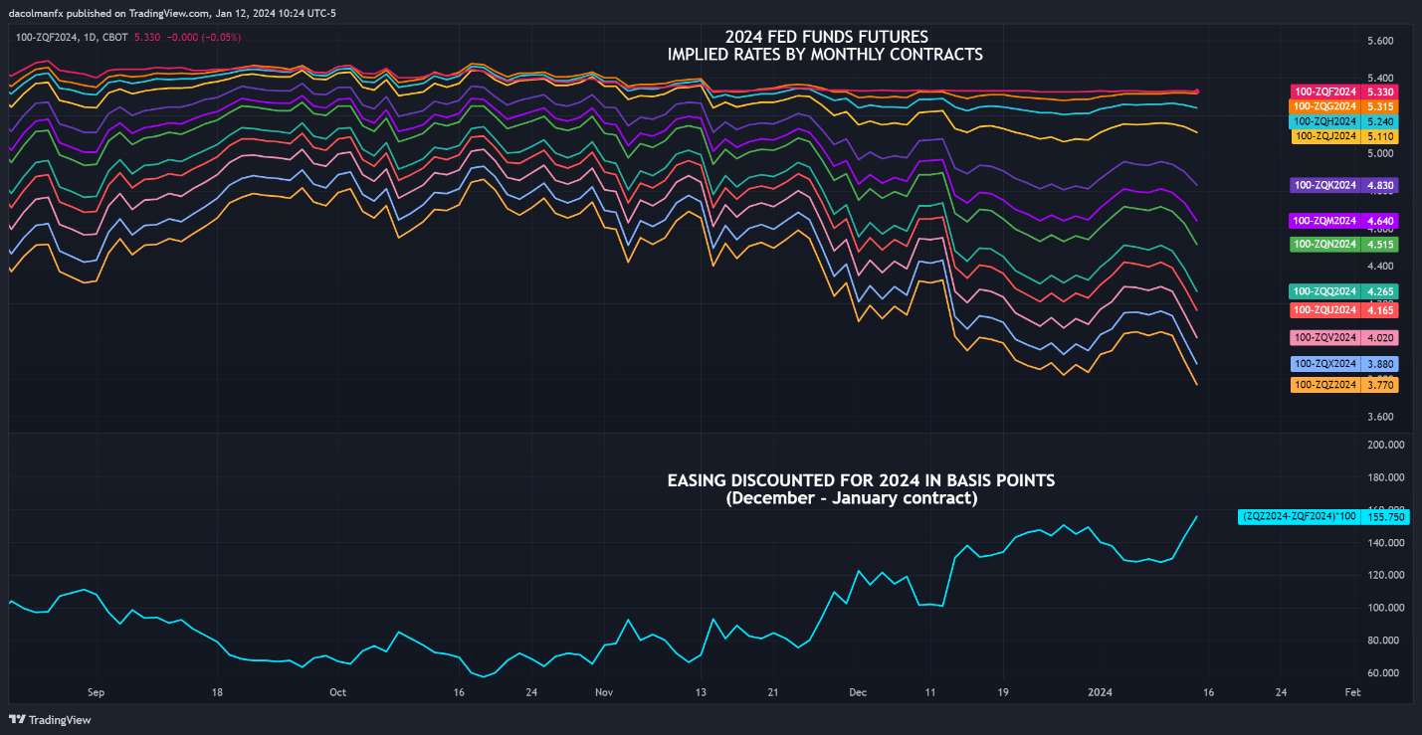
Task: Click the 11 date label on the time axis
Action: (x=930, y=691)
